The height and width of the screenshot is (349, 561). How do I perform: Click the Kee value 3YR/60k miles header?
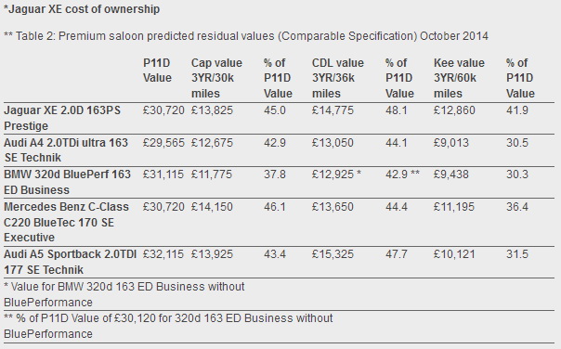pos(459,78)
